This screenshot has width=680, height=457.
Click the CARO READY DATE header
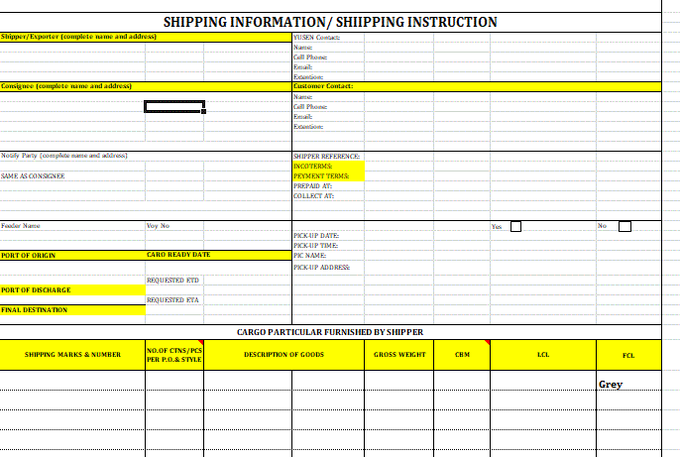click(x=218, y=255)
